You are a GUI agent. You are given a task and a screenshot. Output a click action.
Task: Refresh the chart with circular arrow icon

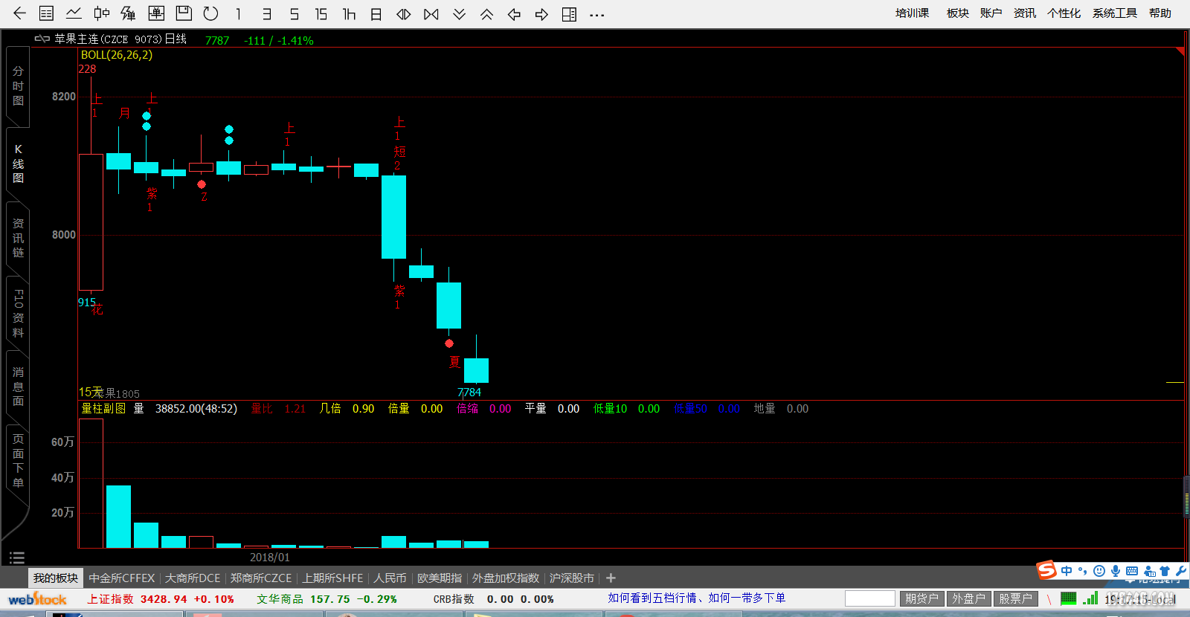(x=211, y=13)
